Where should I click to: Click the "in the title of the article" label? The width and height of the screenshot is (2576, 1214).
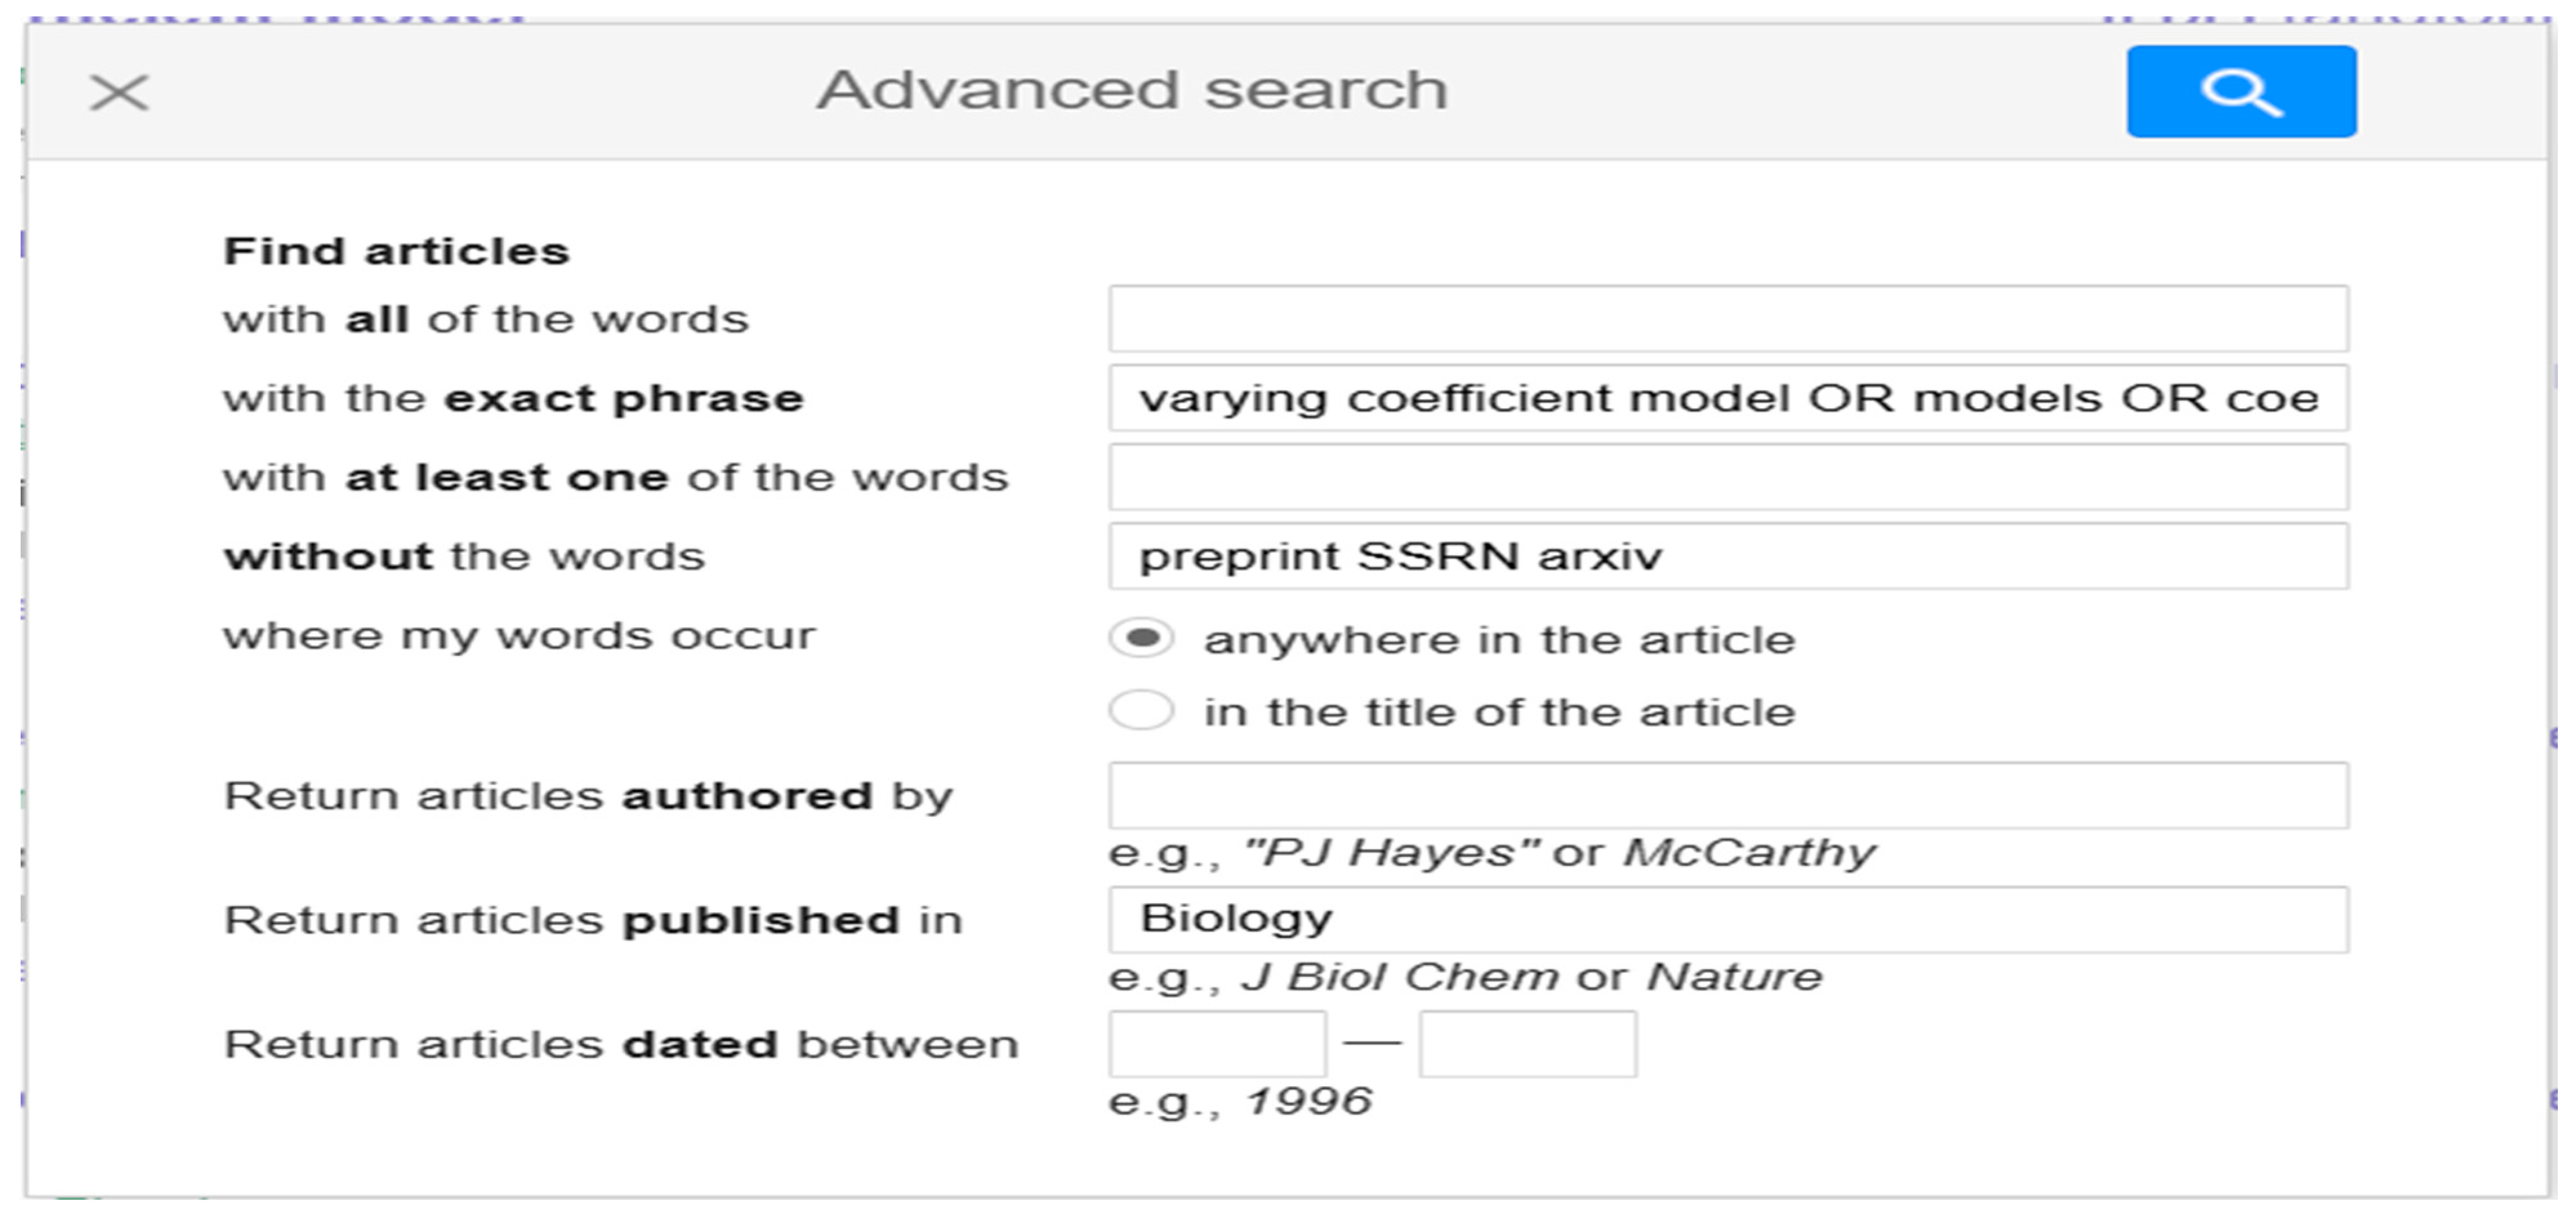(x=1499, y=713)
